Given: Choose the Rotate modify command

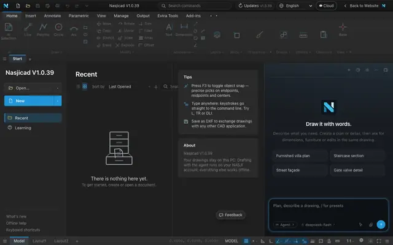Looking at the screenshot, I should click(x=126, y=23).
